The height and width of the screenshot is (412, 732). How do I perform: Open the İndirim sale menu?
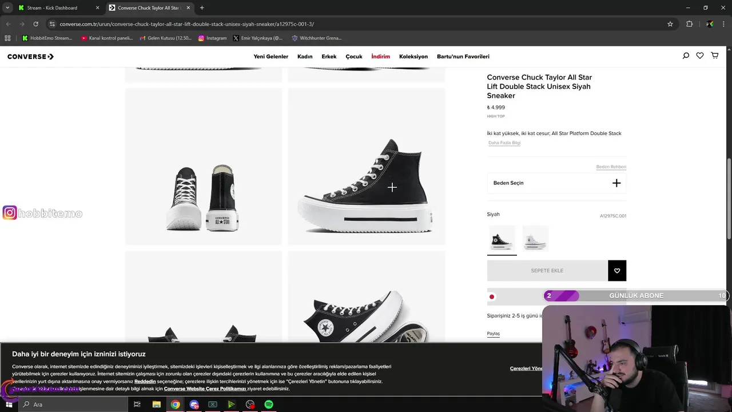pyautogui.click(x=380, y=57)
